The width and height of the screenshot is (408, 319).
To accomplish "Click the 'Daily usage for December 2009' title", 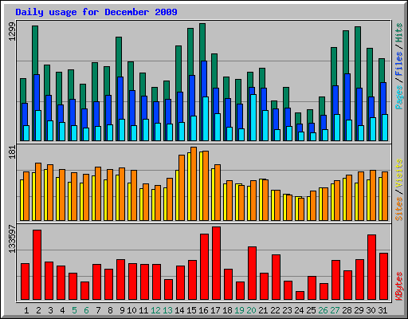I will pos(96,12).
